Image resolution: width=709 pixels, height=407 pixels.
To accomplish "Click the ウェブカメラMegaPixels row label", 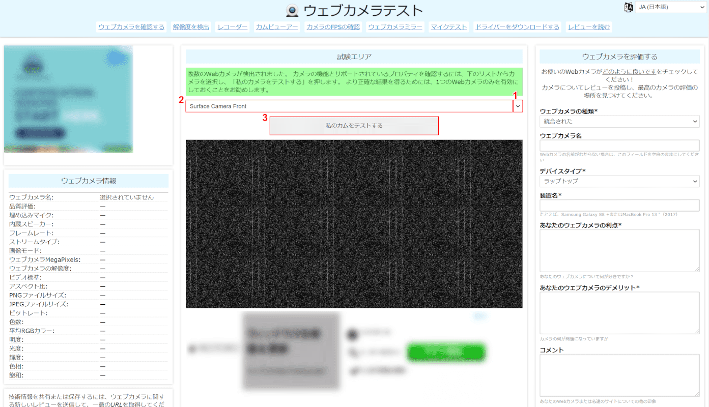I will [x=45, y=259].
